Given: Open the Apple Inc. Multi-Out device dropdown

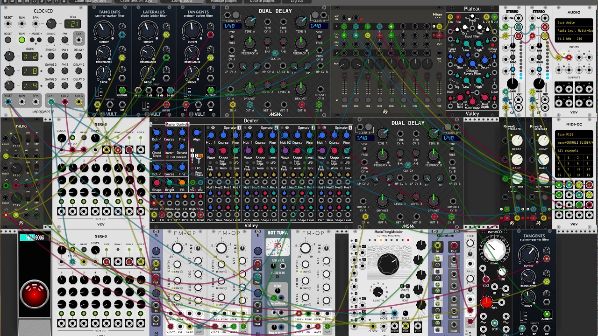Looking at the screenshot, I should tap(574, 31).
